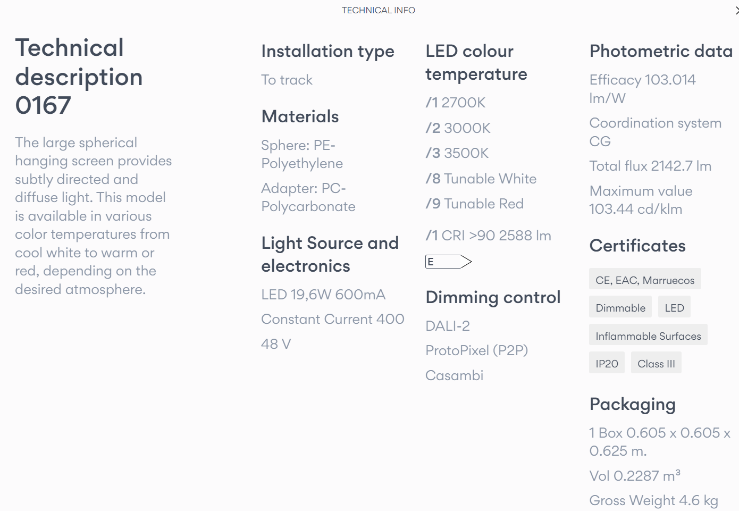Click the Technical description 0167 heading
This screenshot has width=739, height=511.
pos(79,77)
